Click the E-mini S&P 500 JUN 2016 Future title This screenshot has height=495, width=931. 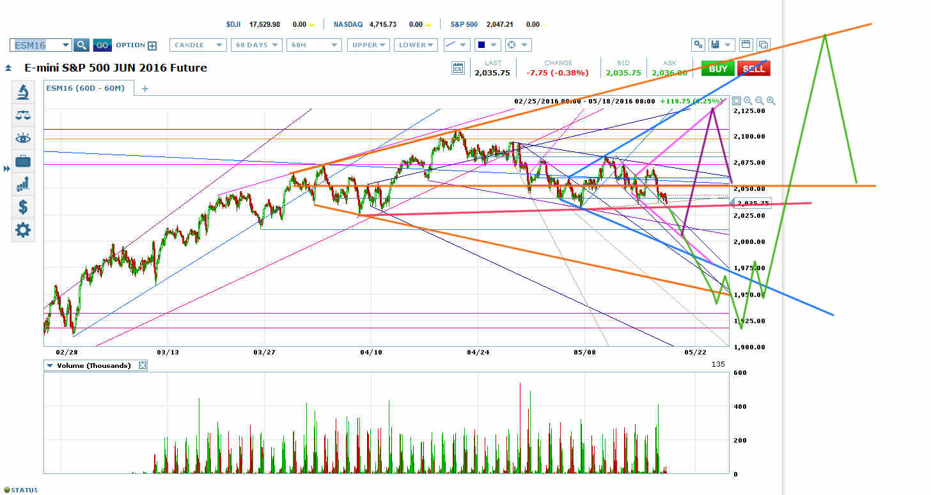pos(116,68)
